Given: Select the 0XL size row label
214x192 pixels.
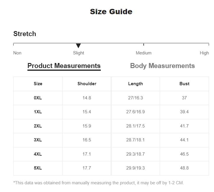Looking at the screenshot, I should click(x=38, y=98).
